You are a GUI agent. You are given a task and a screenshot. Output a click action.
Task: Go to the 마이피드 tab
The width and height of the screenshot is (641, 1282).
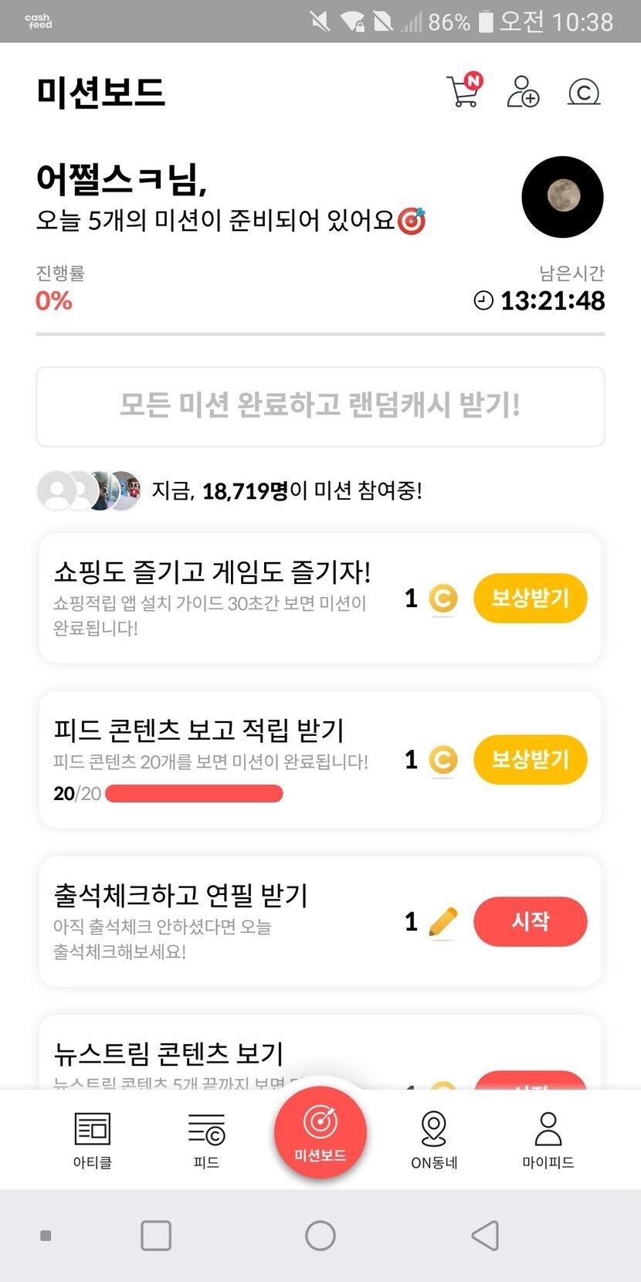(548, 1140)
